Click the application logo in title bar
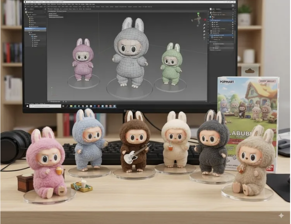Screen dimensions: 291x224 point(25,2)
